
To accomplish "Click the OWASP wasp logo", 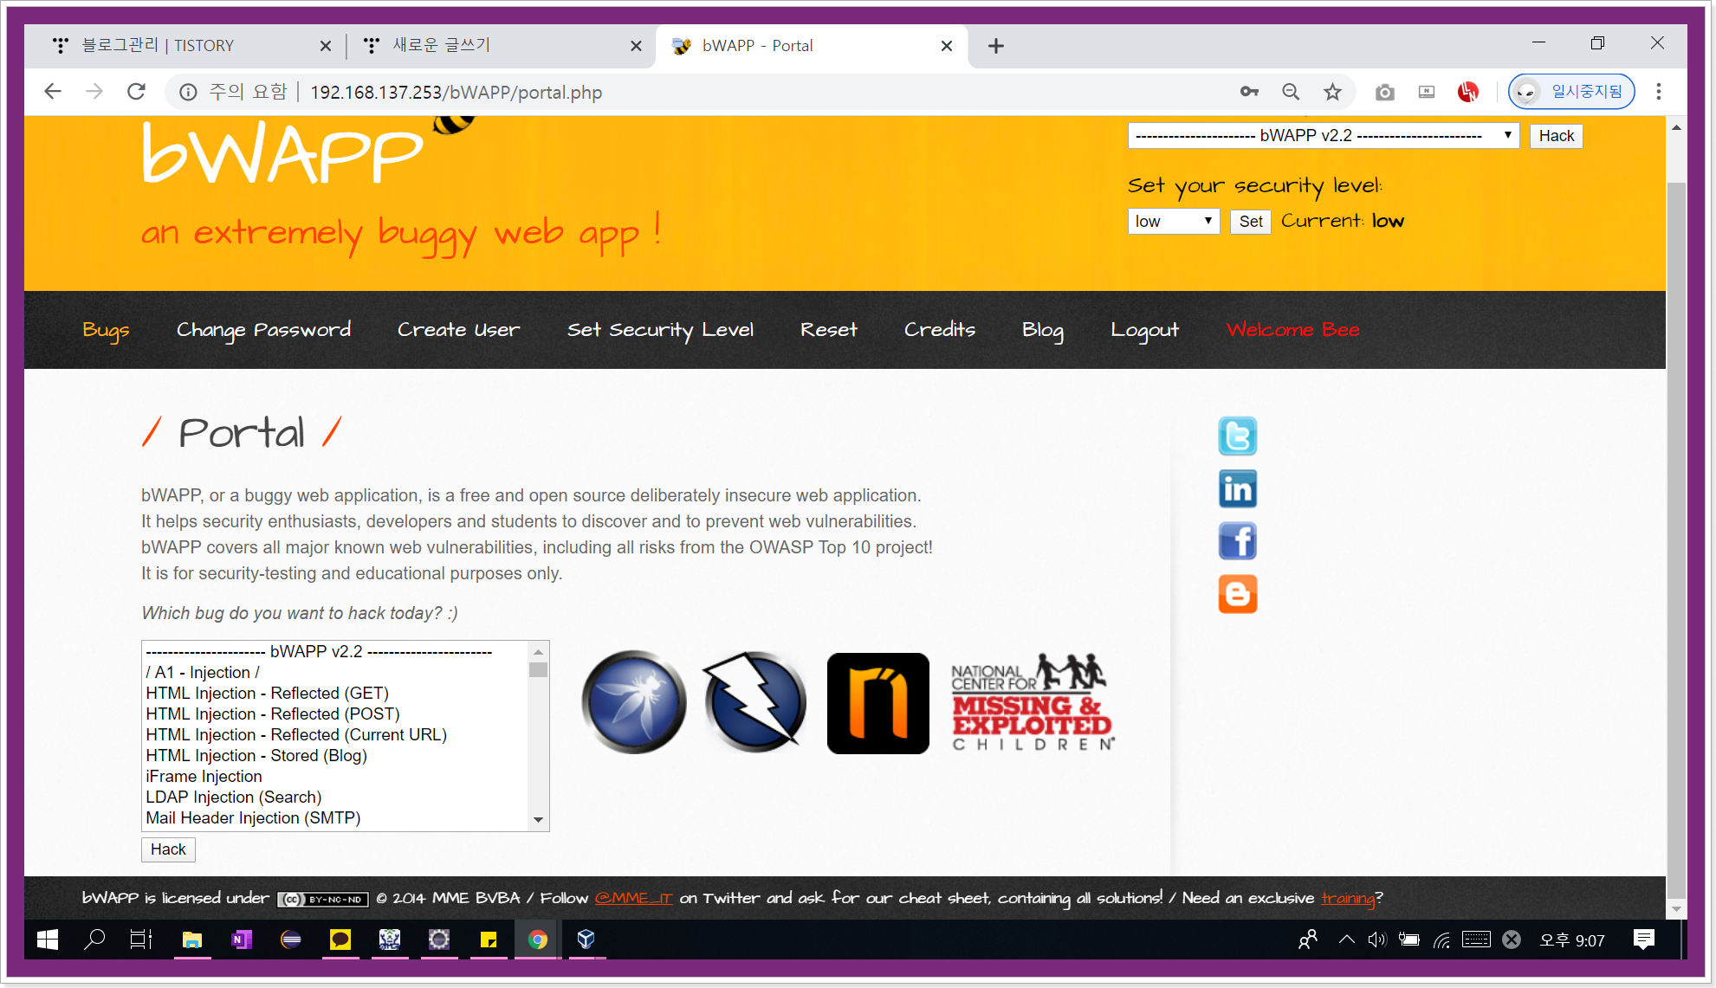I will [x=634, y=702].
